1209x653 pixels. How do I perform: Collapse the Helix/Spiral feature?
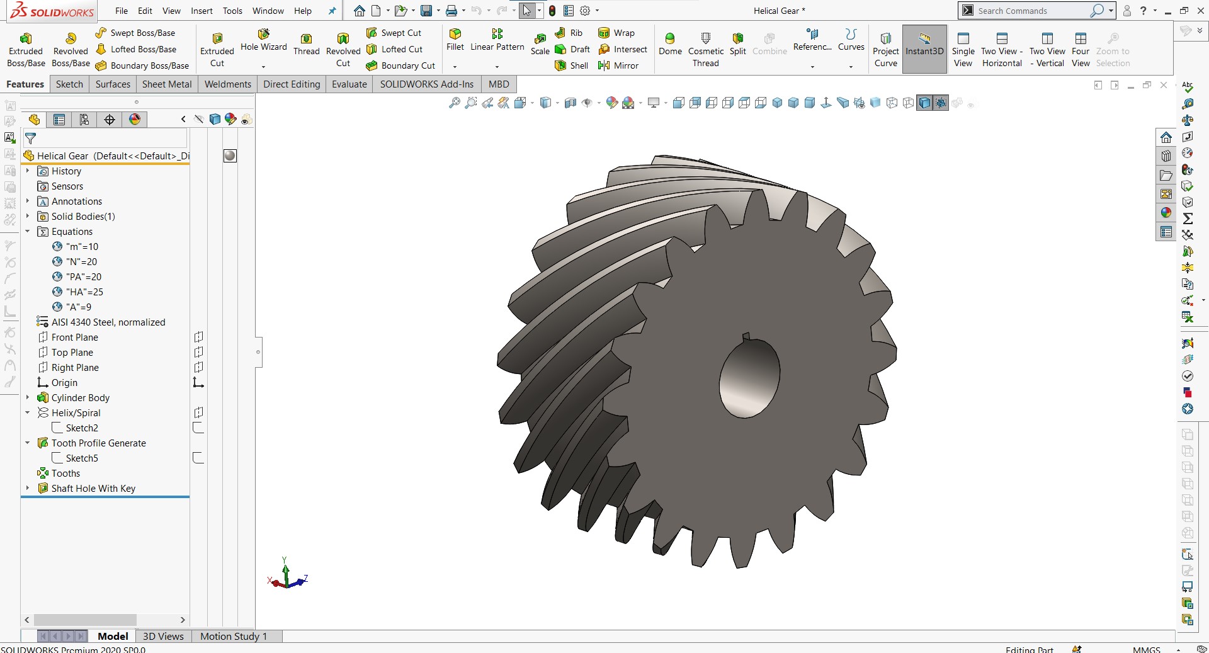click(x=28, y=412)
